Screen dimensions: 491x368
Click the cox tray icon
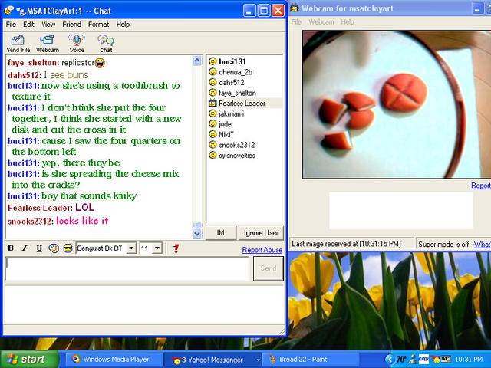point(423,360)
